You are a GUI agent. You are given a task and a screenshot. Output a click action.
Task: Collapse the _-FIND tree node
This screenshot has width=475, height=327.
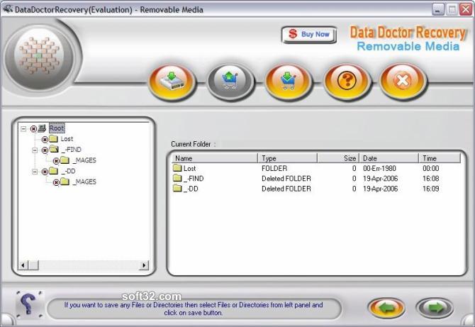click(35, 150)
